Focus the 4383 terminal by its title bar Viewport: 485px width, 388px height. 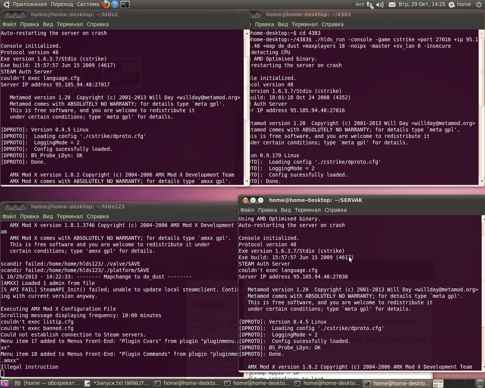(x=368, y=14)
